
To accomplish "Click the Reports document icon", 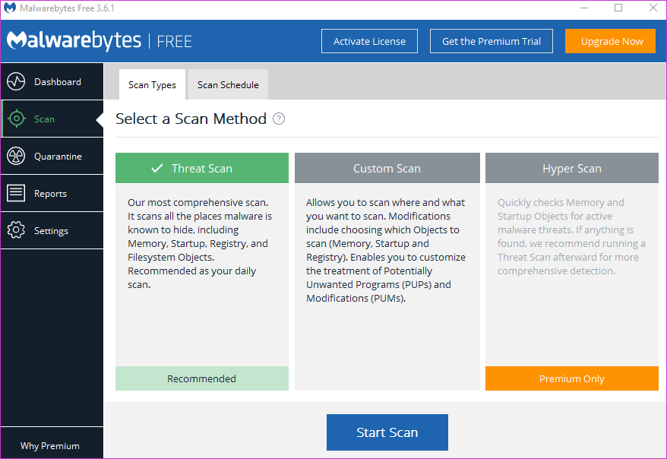I will point(16,193).
